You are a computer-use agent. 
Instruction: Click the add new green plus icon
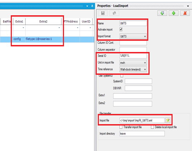point(174,13)
